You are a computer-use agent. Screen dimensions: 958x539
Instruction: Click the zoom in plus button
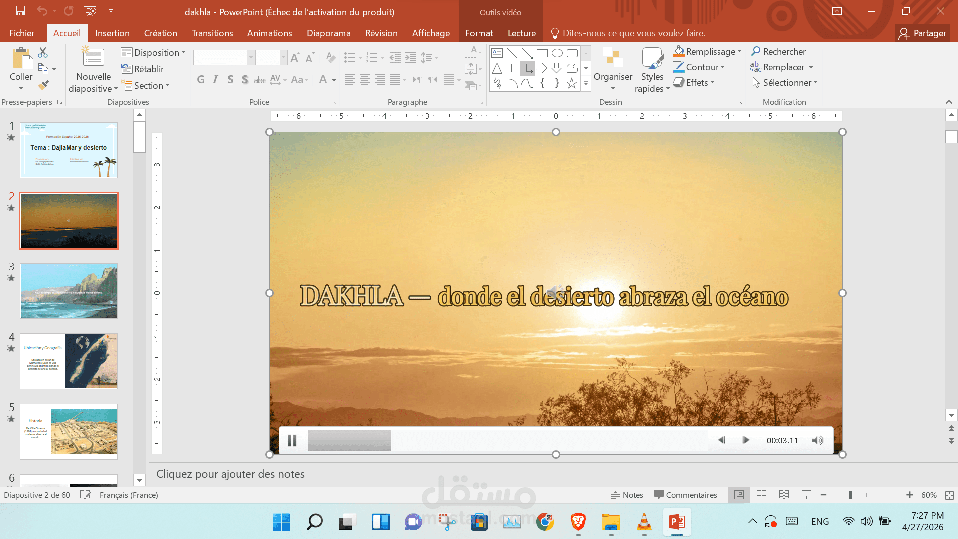(910, 495)
